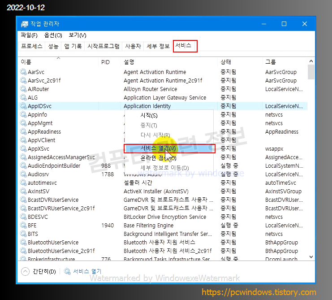Click the gear icon next to bottom 서비스 열기
Image resolution: width=332 pixels, height=300 pixels.
click(x=67, y=271)
